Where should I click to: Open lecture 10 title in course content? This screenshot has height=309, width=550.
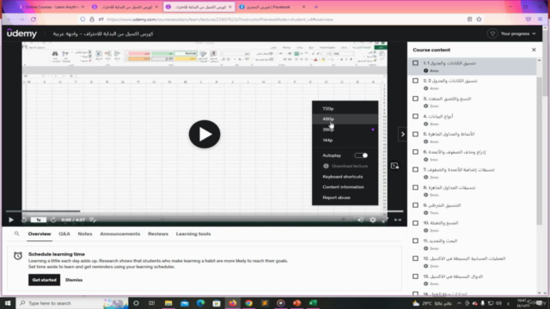click(x=441, y=223)
